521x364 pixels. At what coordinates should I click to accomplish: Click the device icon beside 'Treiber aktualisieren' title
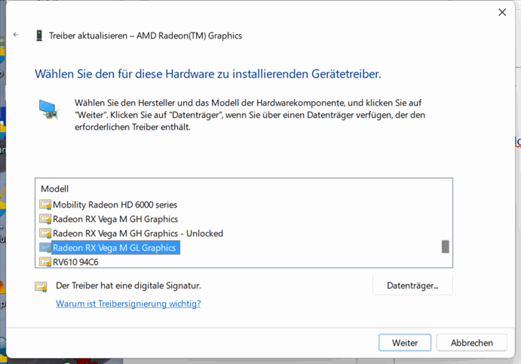tap(39, 35)
